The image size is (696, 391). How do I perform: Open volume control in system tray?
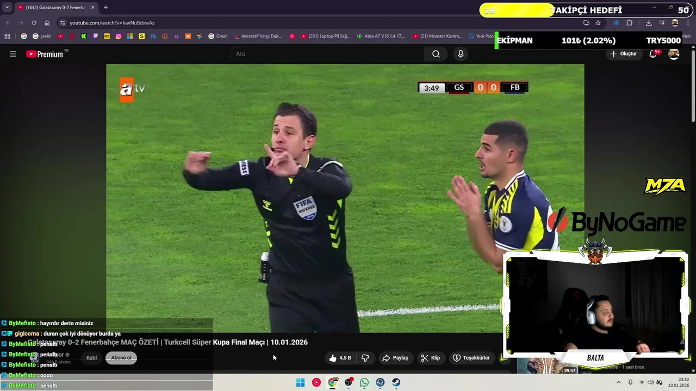(x=650, y=382)
